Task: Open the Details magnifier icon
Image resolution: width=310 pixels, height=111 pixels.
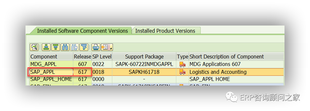Action: click(34, 47)
